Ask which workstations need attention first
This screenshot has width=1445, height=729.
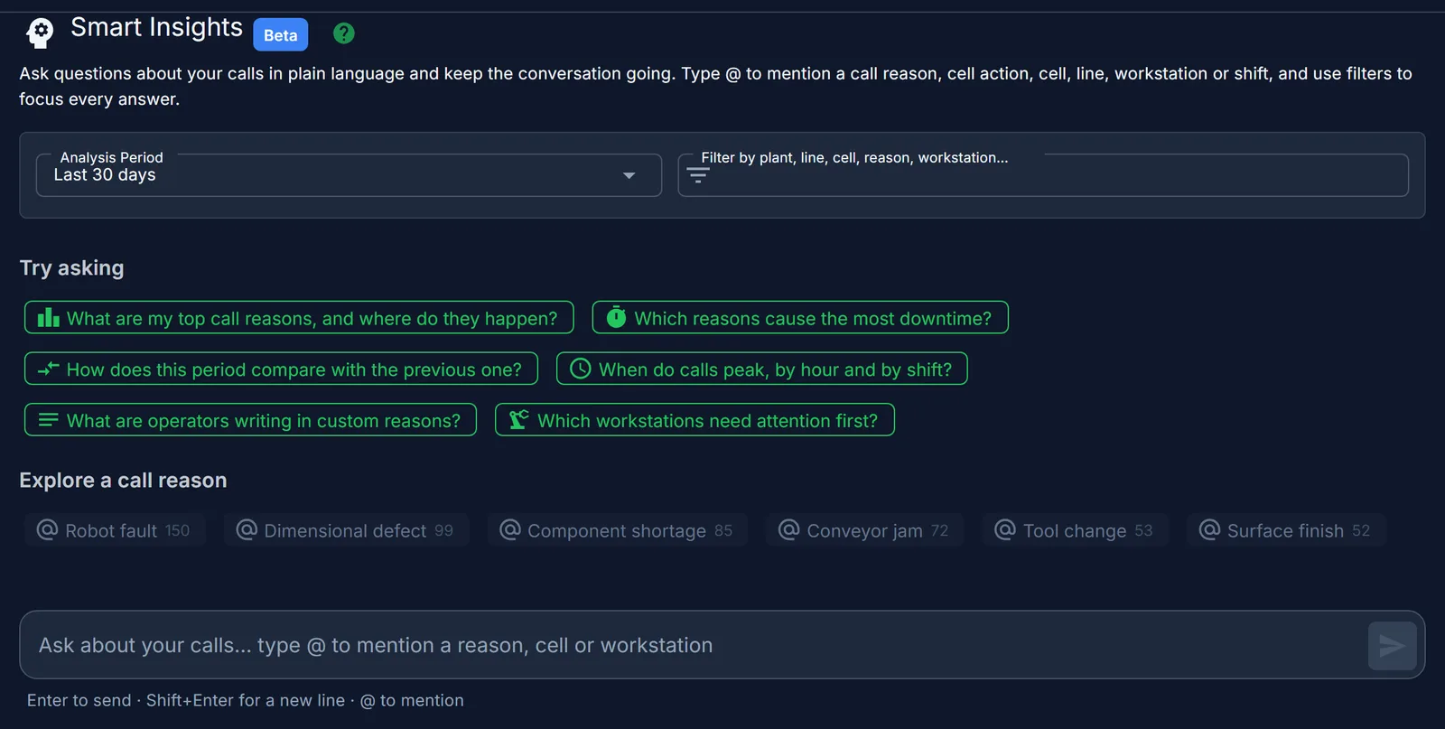[695, 420]
